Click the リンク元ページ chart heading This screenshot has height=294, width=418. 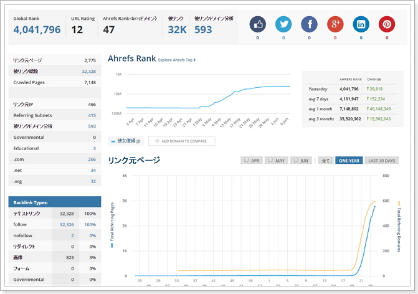click(x=134, y=160)
